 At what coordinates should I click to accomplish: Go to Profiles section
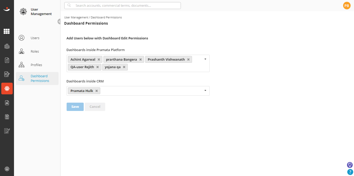[36, 65]
